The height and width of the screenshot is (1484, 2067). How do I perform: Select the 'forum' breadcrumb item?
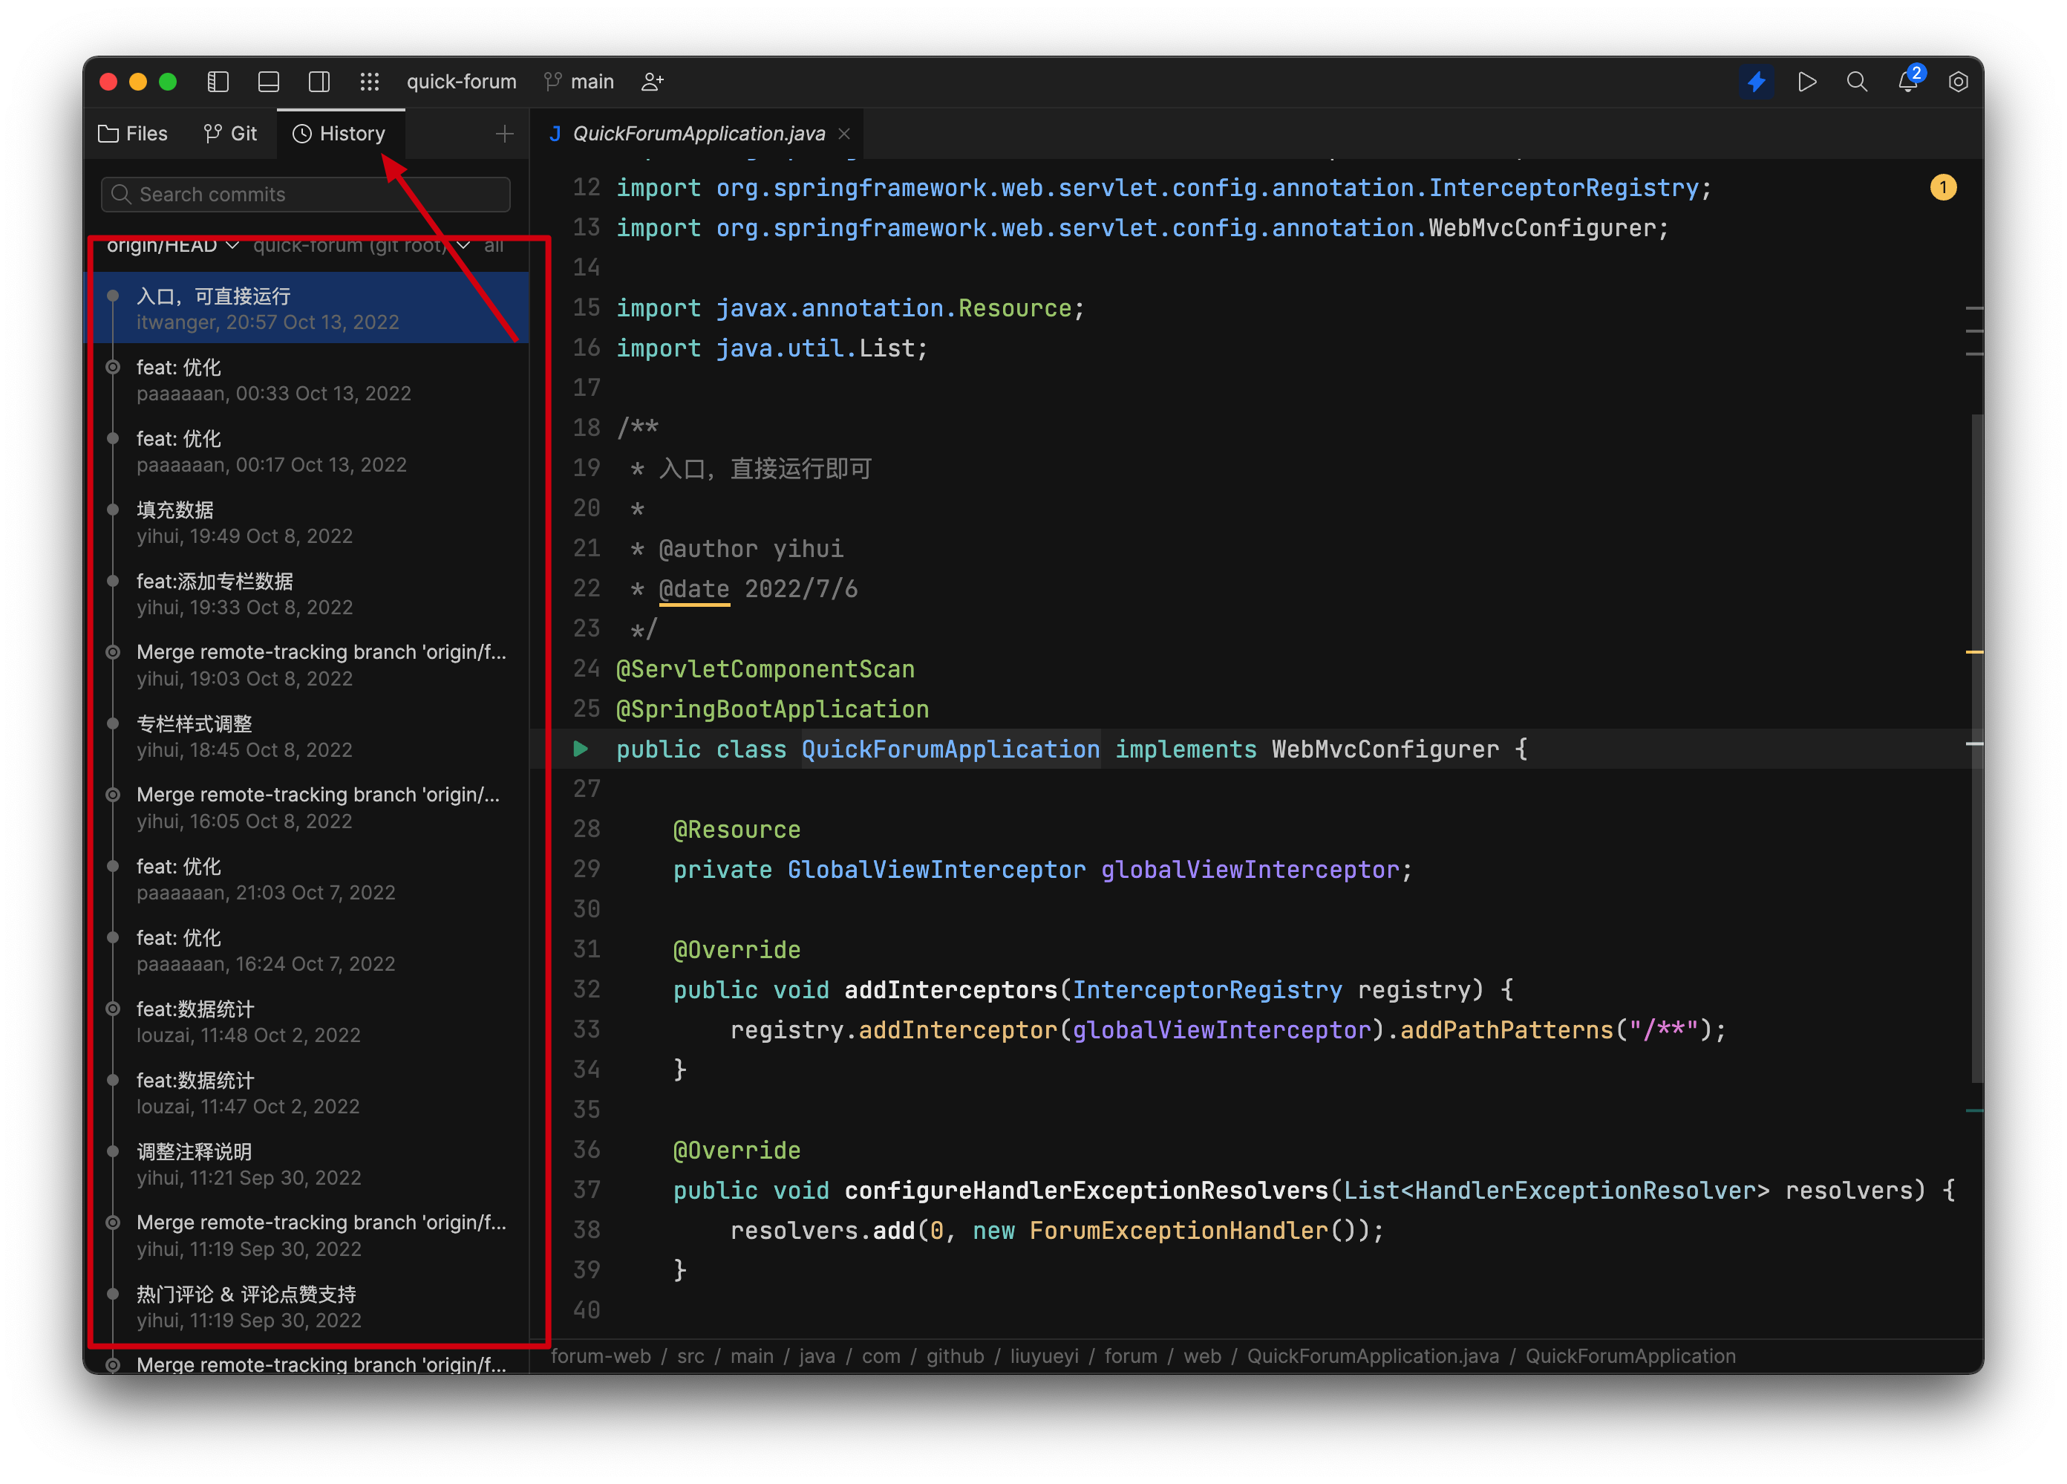tap(1130, 1356)
